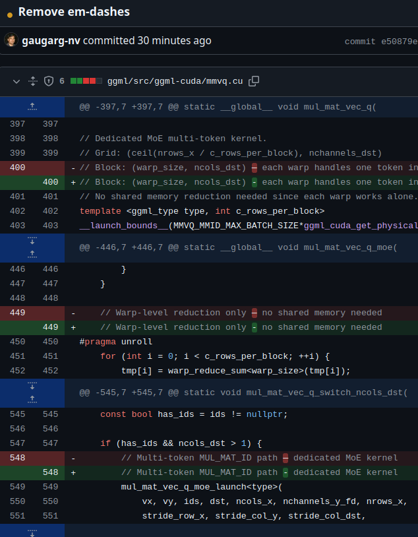Click the pending status dot beside title
418x537 pixels.
[10, 15]
